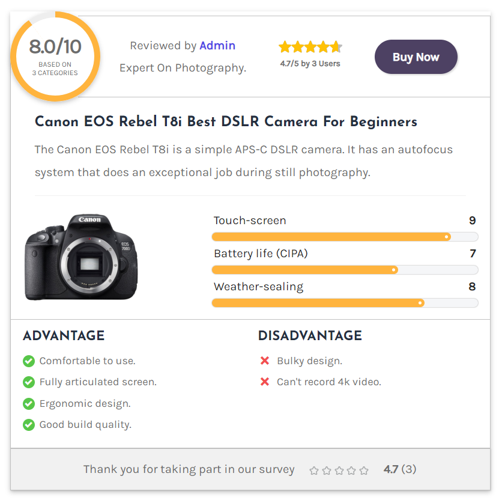The height and width of the screenshot is (500, 502).
Task: Click red X next to Can't record 4k video
Action: 265,382
